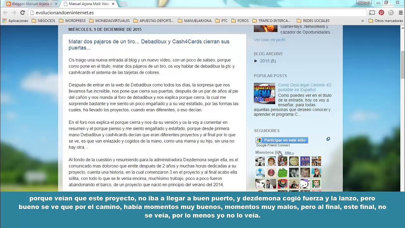Click the Ver todo mi perfil link
Image resolution: width=405 pixels, height=228 pixels.
[x=269, y=40]
